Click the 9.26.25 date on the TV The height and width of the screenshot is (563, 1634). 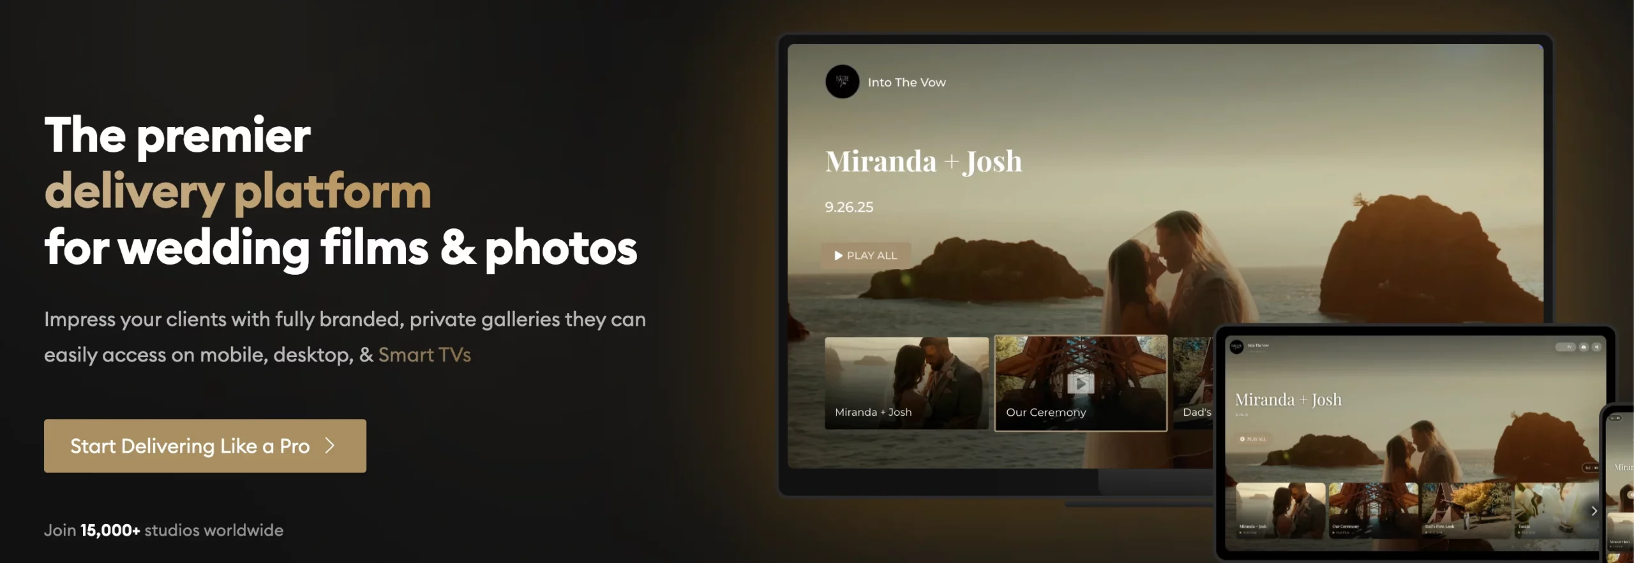(849, 207)
